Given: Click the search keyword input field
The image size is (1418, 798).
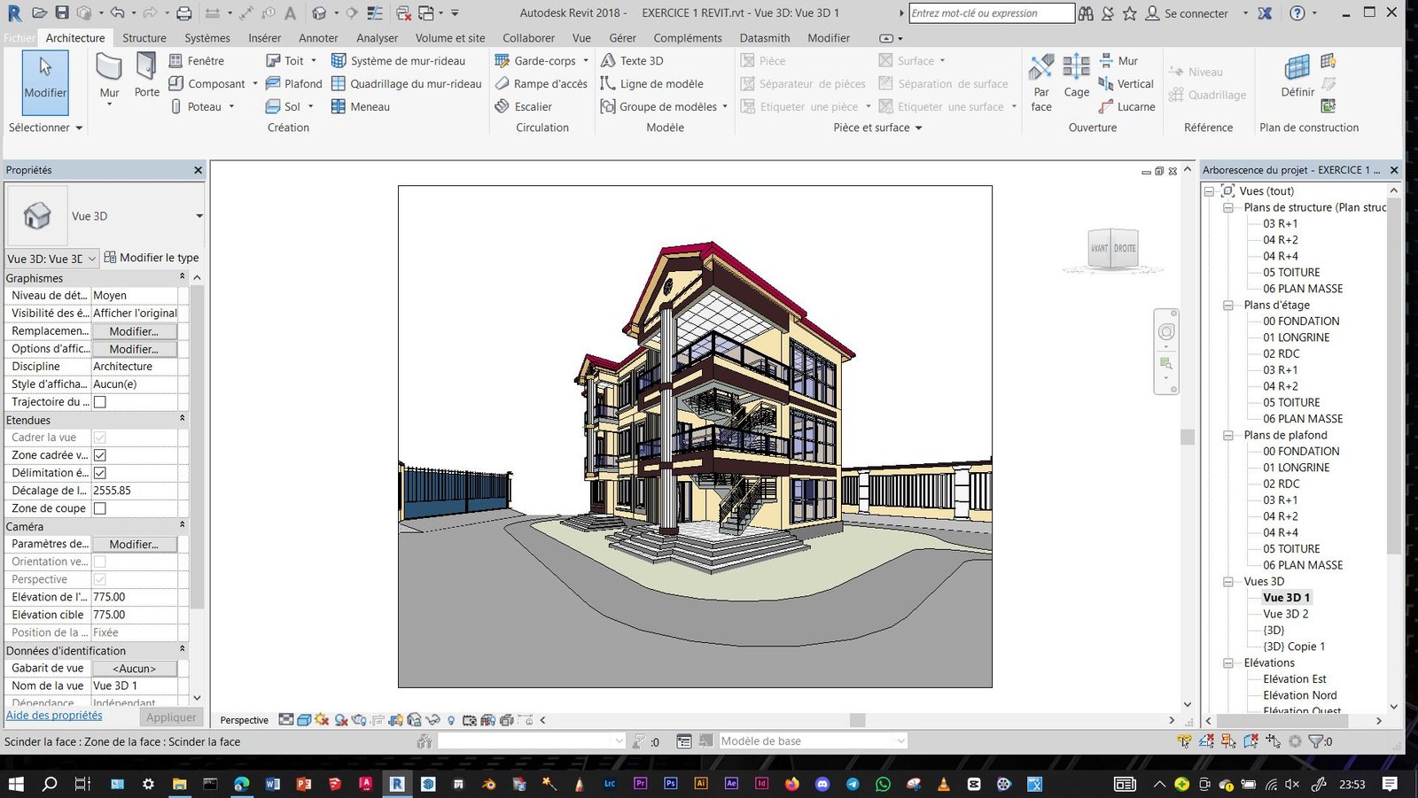Looking at the screenshot, I should 990,13.
